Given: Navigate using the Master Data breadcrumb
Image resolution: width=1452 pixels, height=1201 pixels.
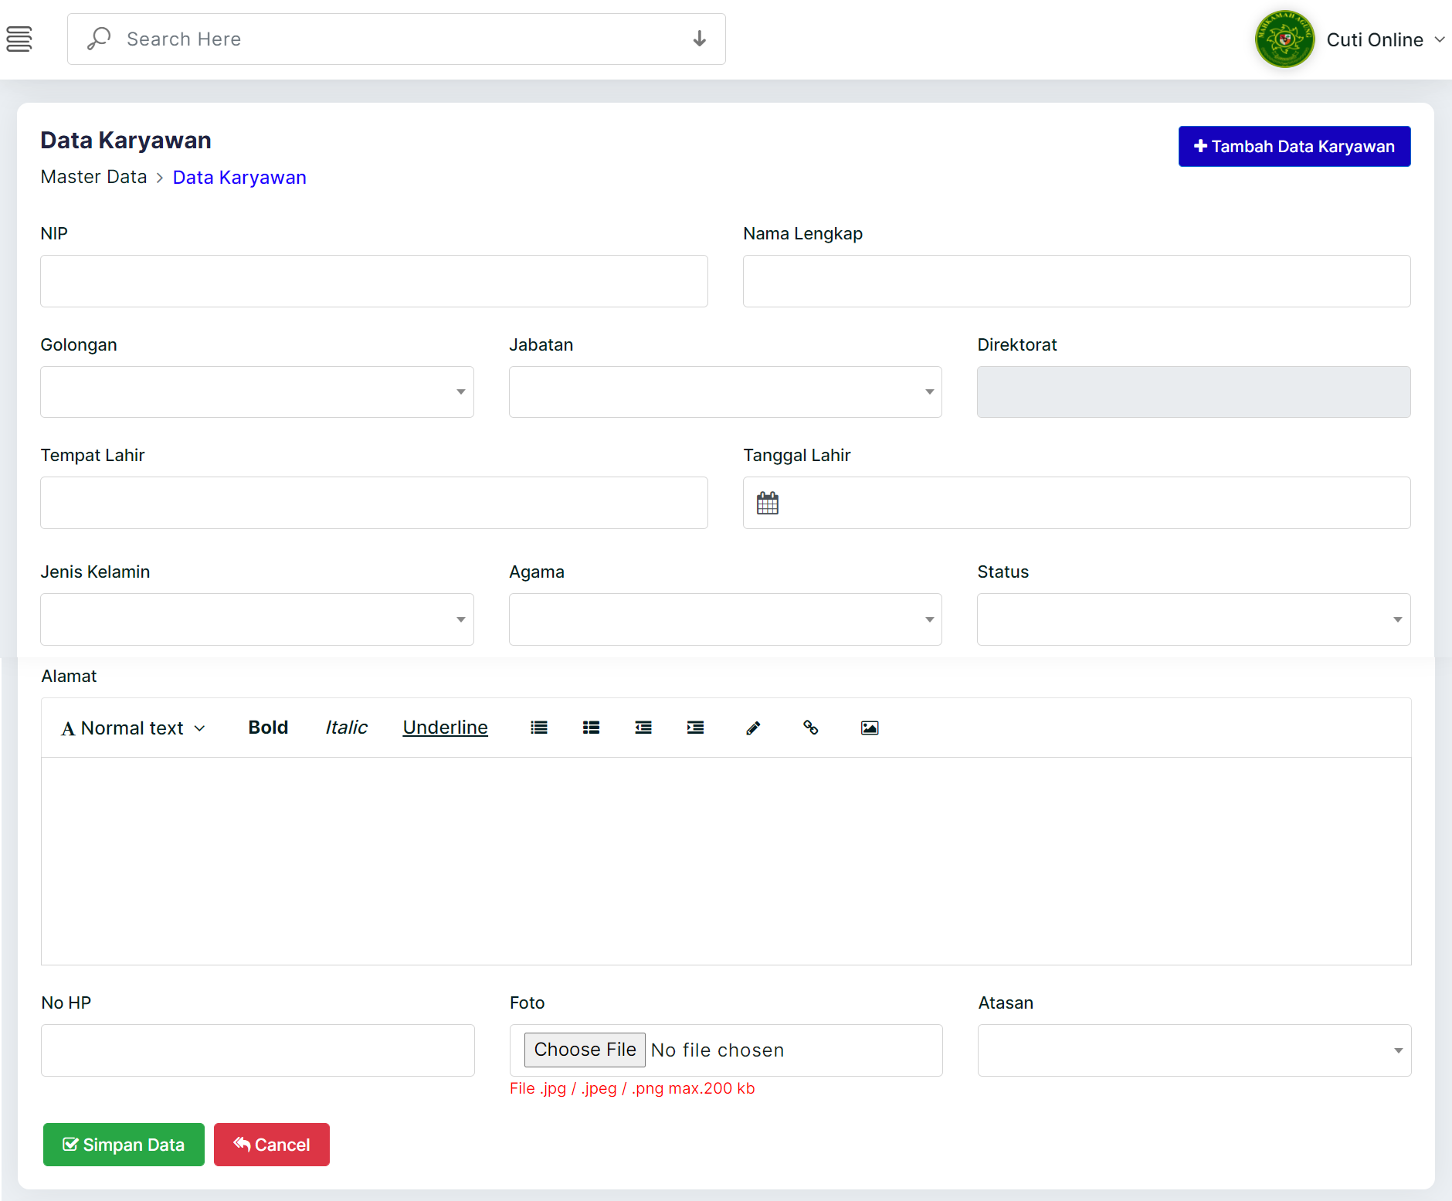Looking at the screenshot, I should [93, 177].
